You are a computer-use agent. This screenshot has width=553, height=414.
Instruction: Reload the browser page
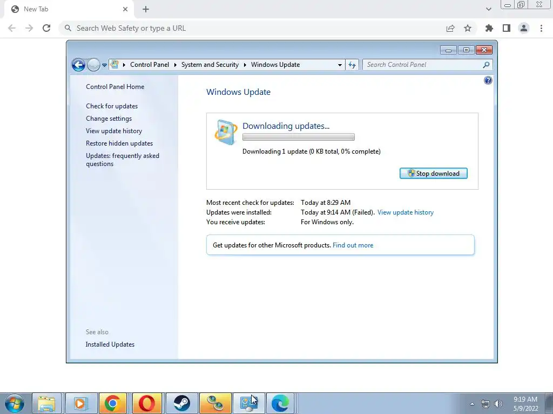click(46, 28)
